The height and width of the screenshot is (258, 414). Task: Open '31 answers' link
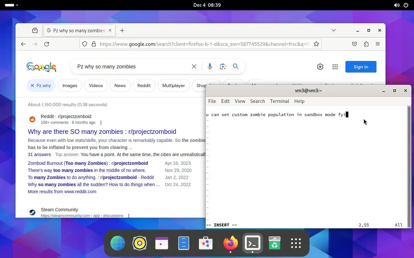(x=39, y=154)
